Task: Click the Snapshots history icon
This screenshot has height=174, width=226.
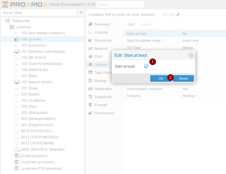Action: tap(90, 97)
